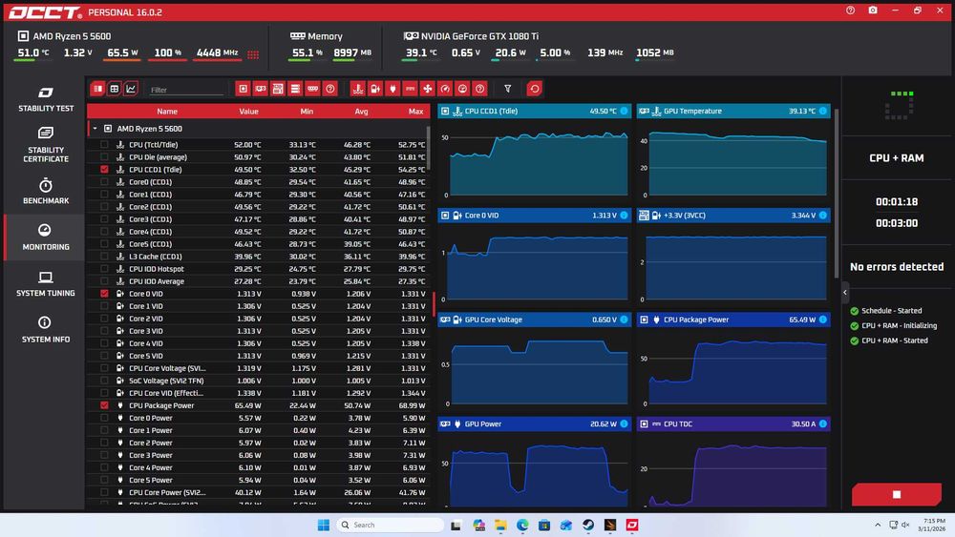Viewport: 955px width, 537px height.
Task: Open info for CPU Package Power graph
Action: [823, 320]
